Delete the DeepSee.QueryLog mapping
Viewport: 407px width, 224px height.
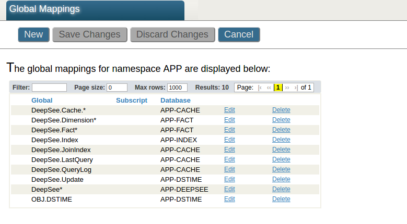pyautogui.click(x=281, y=169)
